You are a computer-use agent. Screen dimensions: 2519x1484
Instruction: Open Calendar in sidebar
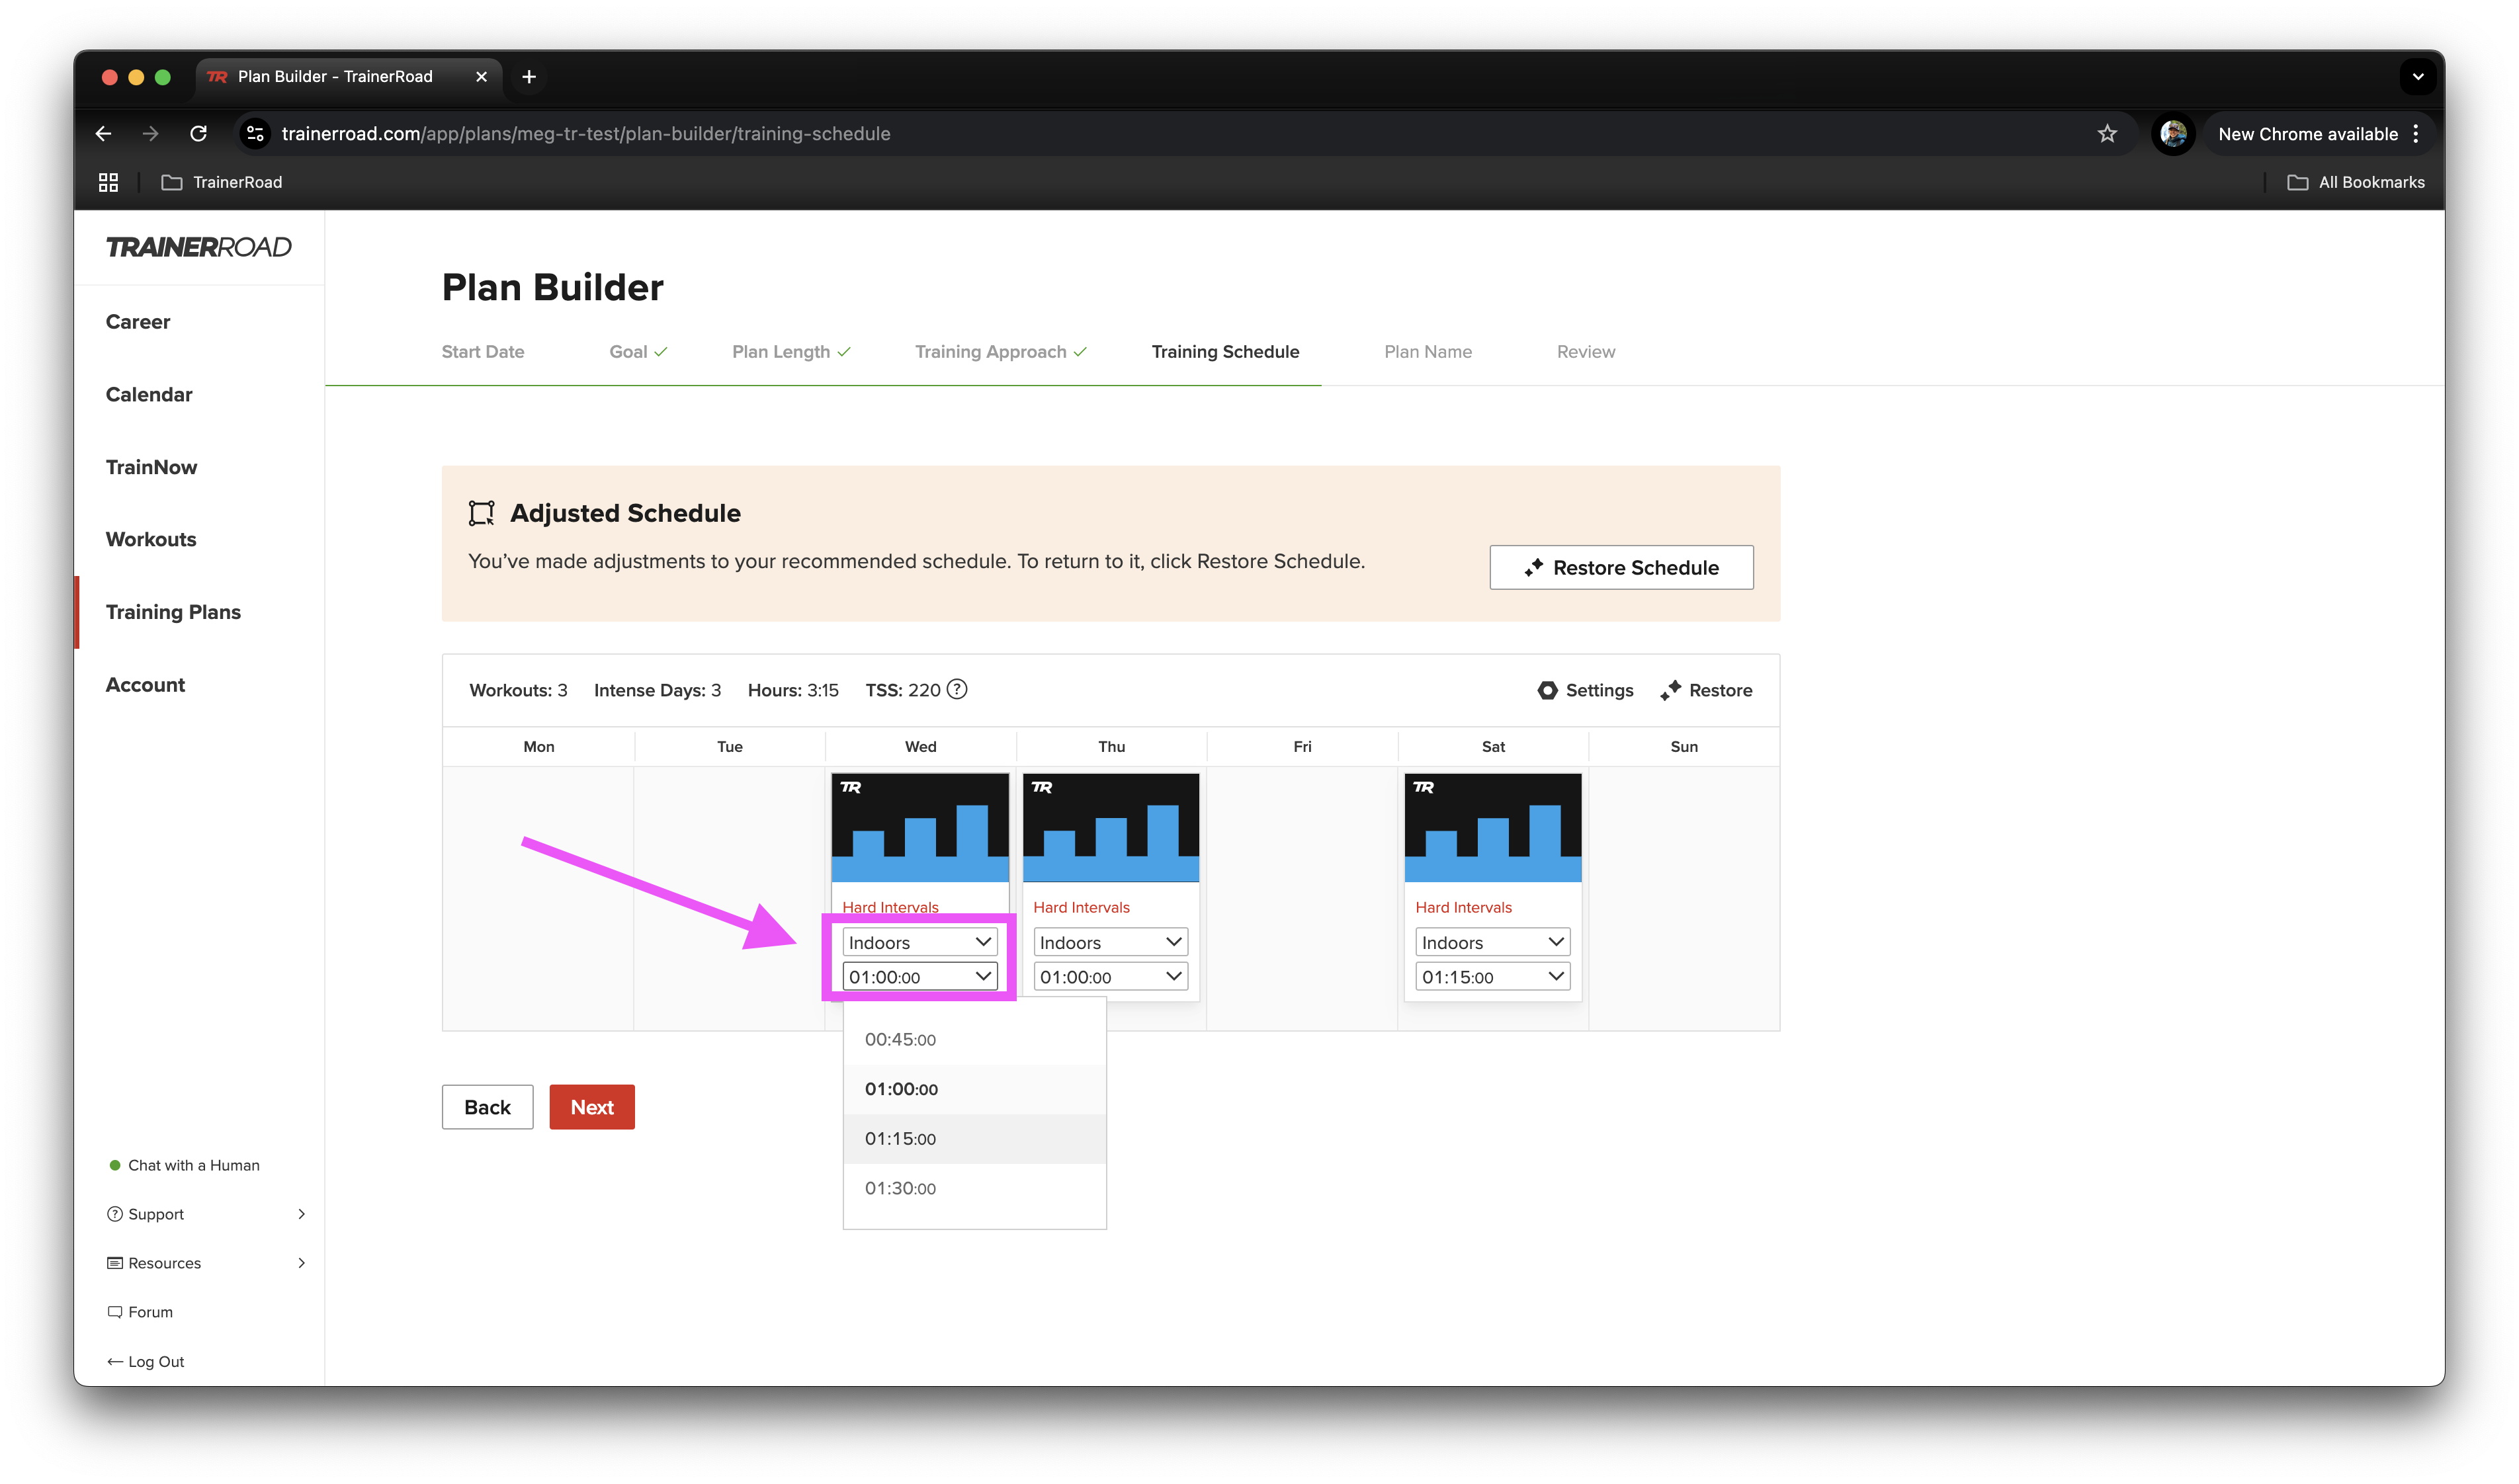pos(149,395)
